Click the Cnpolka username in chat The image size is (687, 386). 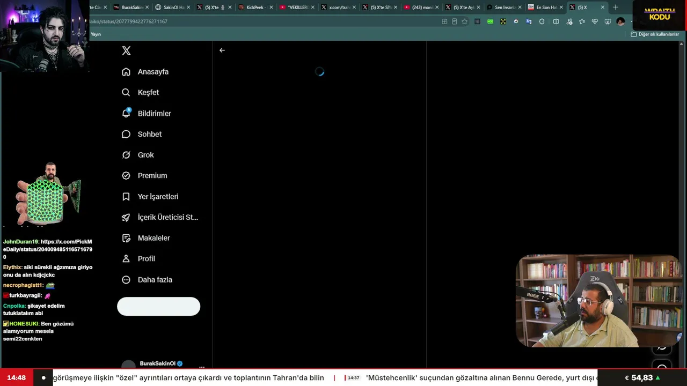[x=14, y=306]
